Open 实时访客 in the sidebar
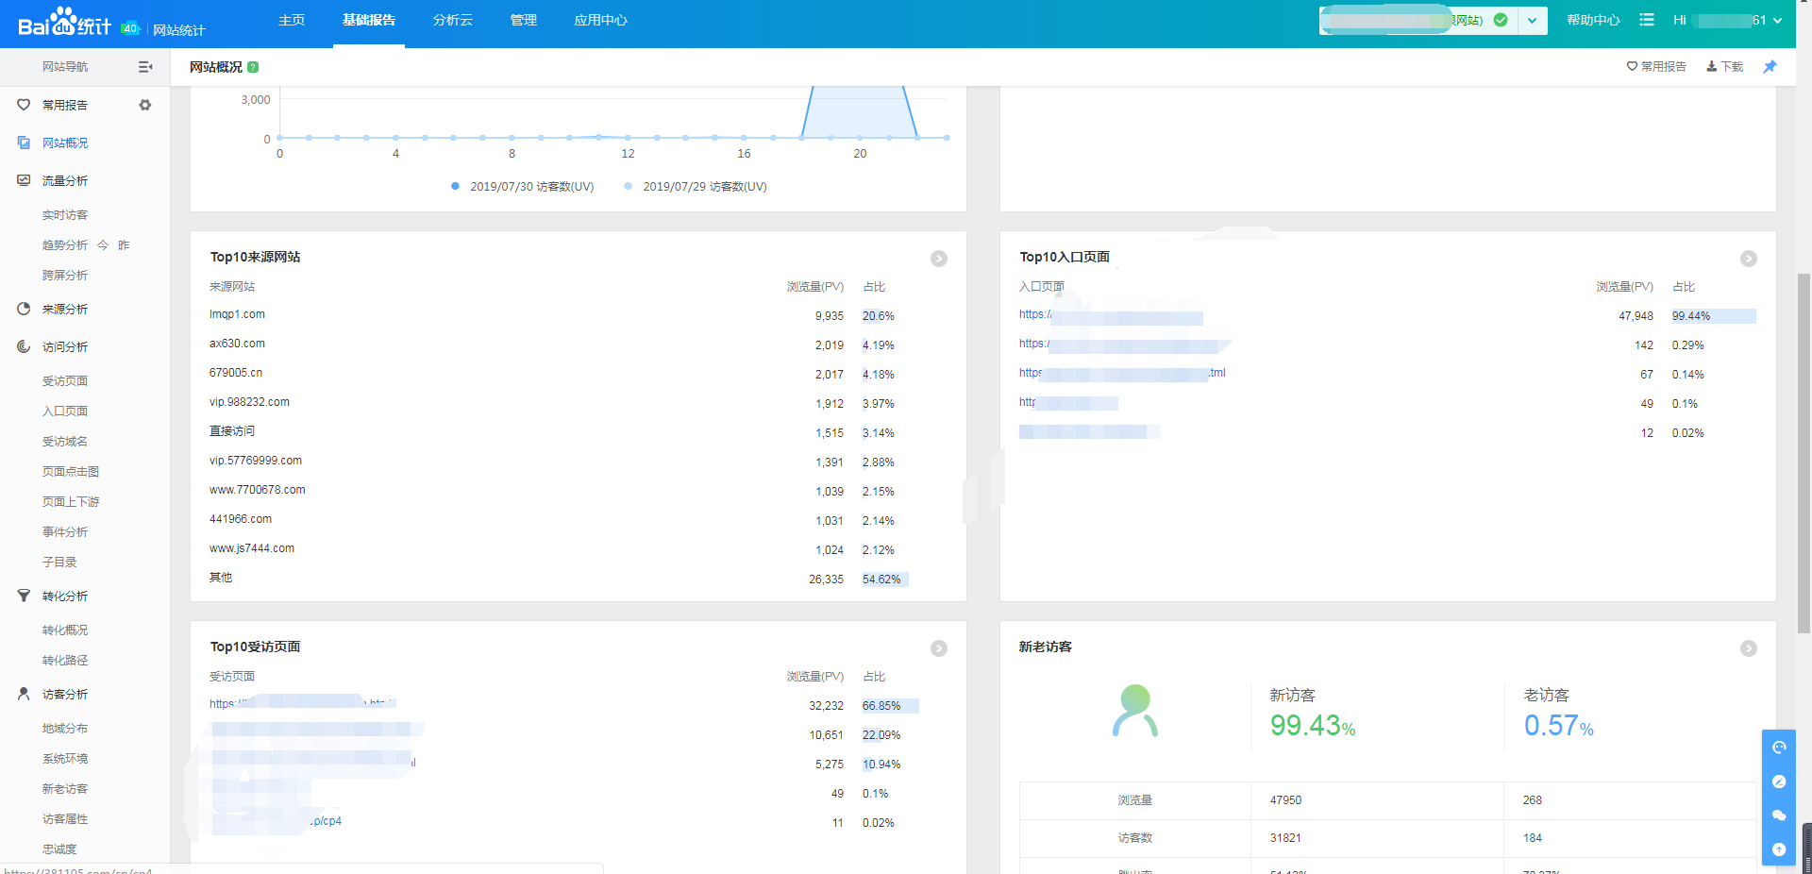Viewport: 1812px width, 874px height. pos(65,215)
